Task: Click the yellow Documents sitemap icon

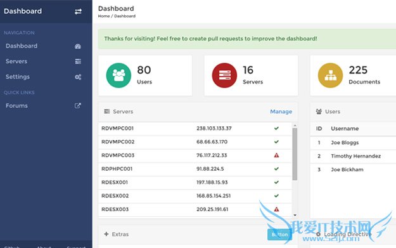Action: [x=330, y=75]
